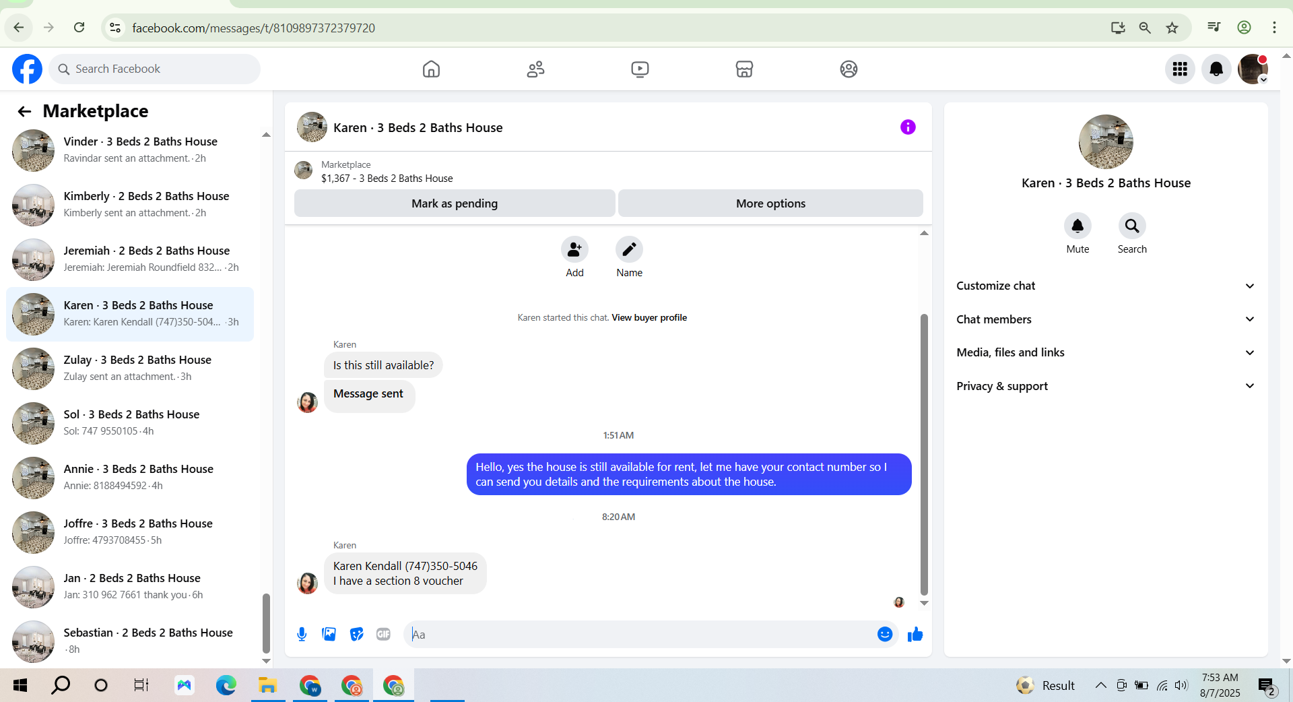Open Facebook notifications bell
Image resolution: width=1293 pixels, height=702 pixels.
(x=1216, y=69)
